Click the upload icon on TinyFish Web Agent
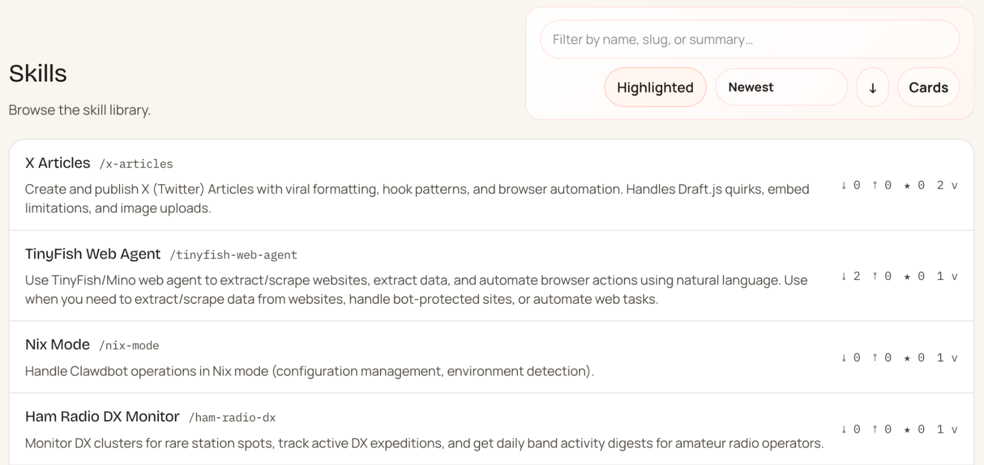 coord(875,276)
